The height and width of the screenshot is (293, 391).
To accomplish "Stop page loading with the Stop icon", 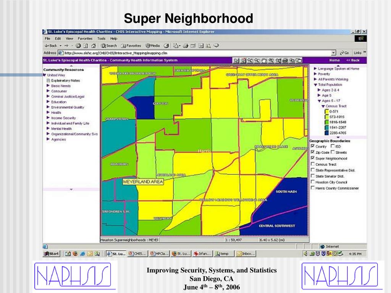I will point(78,46).
